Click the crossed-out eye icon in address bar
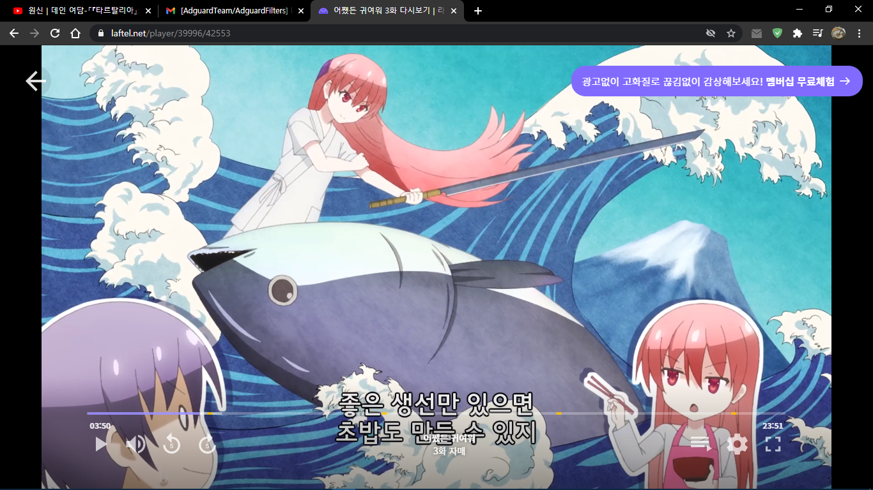 click(711, 33)
